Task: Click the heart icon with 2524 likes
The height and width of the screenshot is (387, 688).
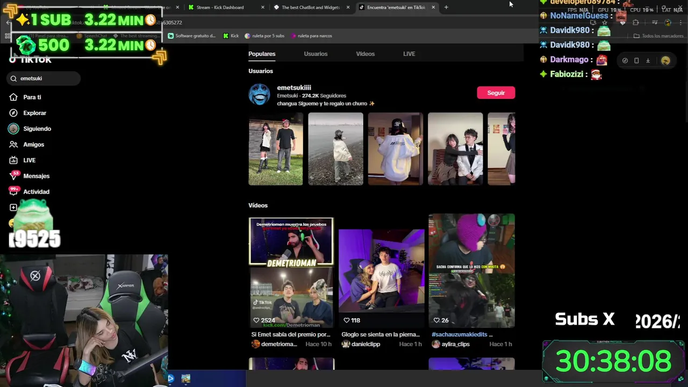Action: [256, 320]
